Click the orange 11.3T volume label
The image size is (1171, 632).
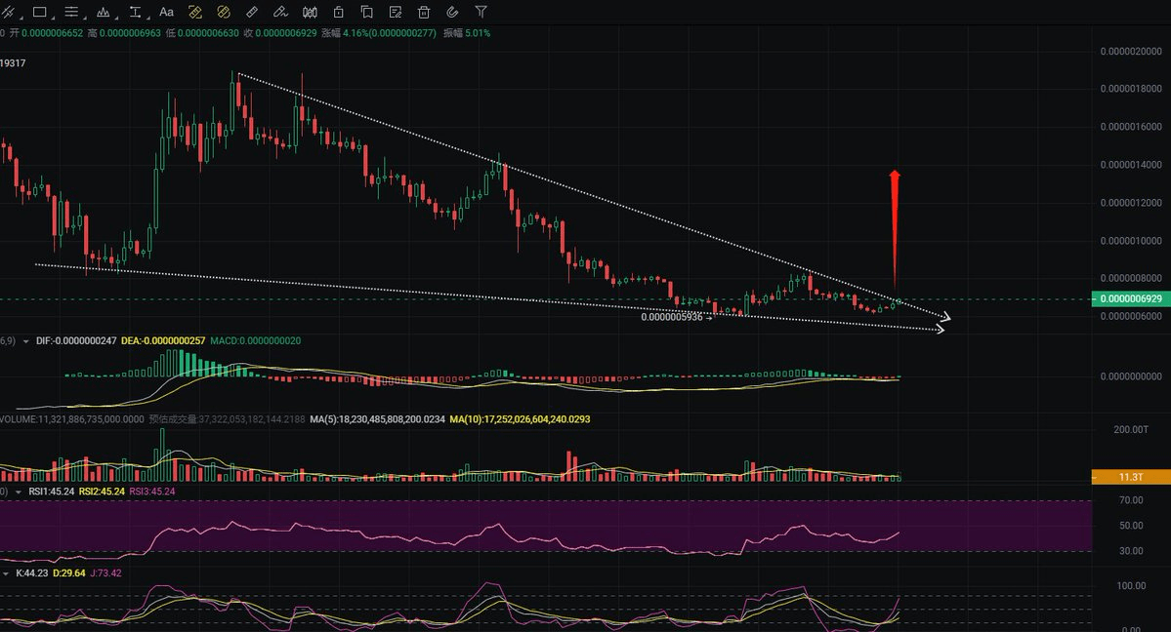click(x=1131, y=477)
